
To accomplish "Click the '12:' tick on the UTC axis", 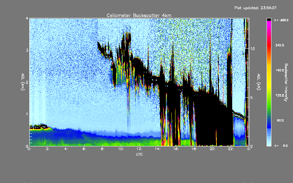I will coord(139,149).
